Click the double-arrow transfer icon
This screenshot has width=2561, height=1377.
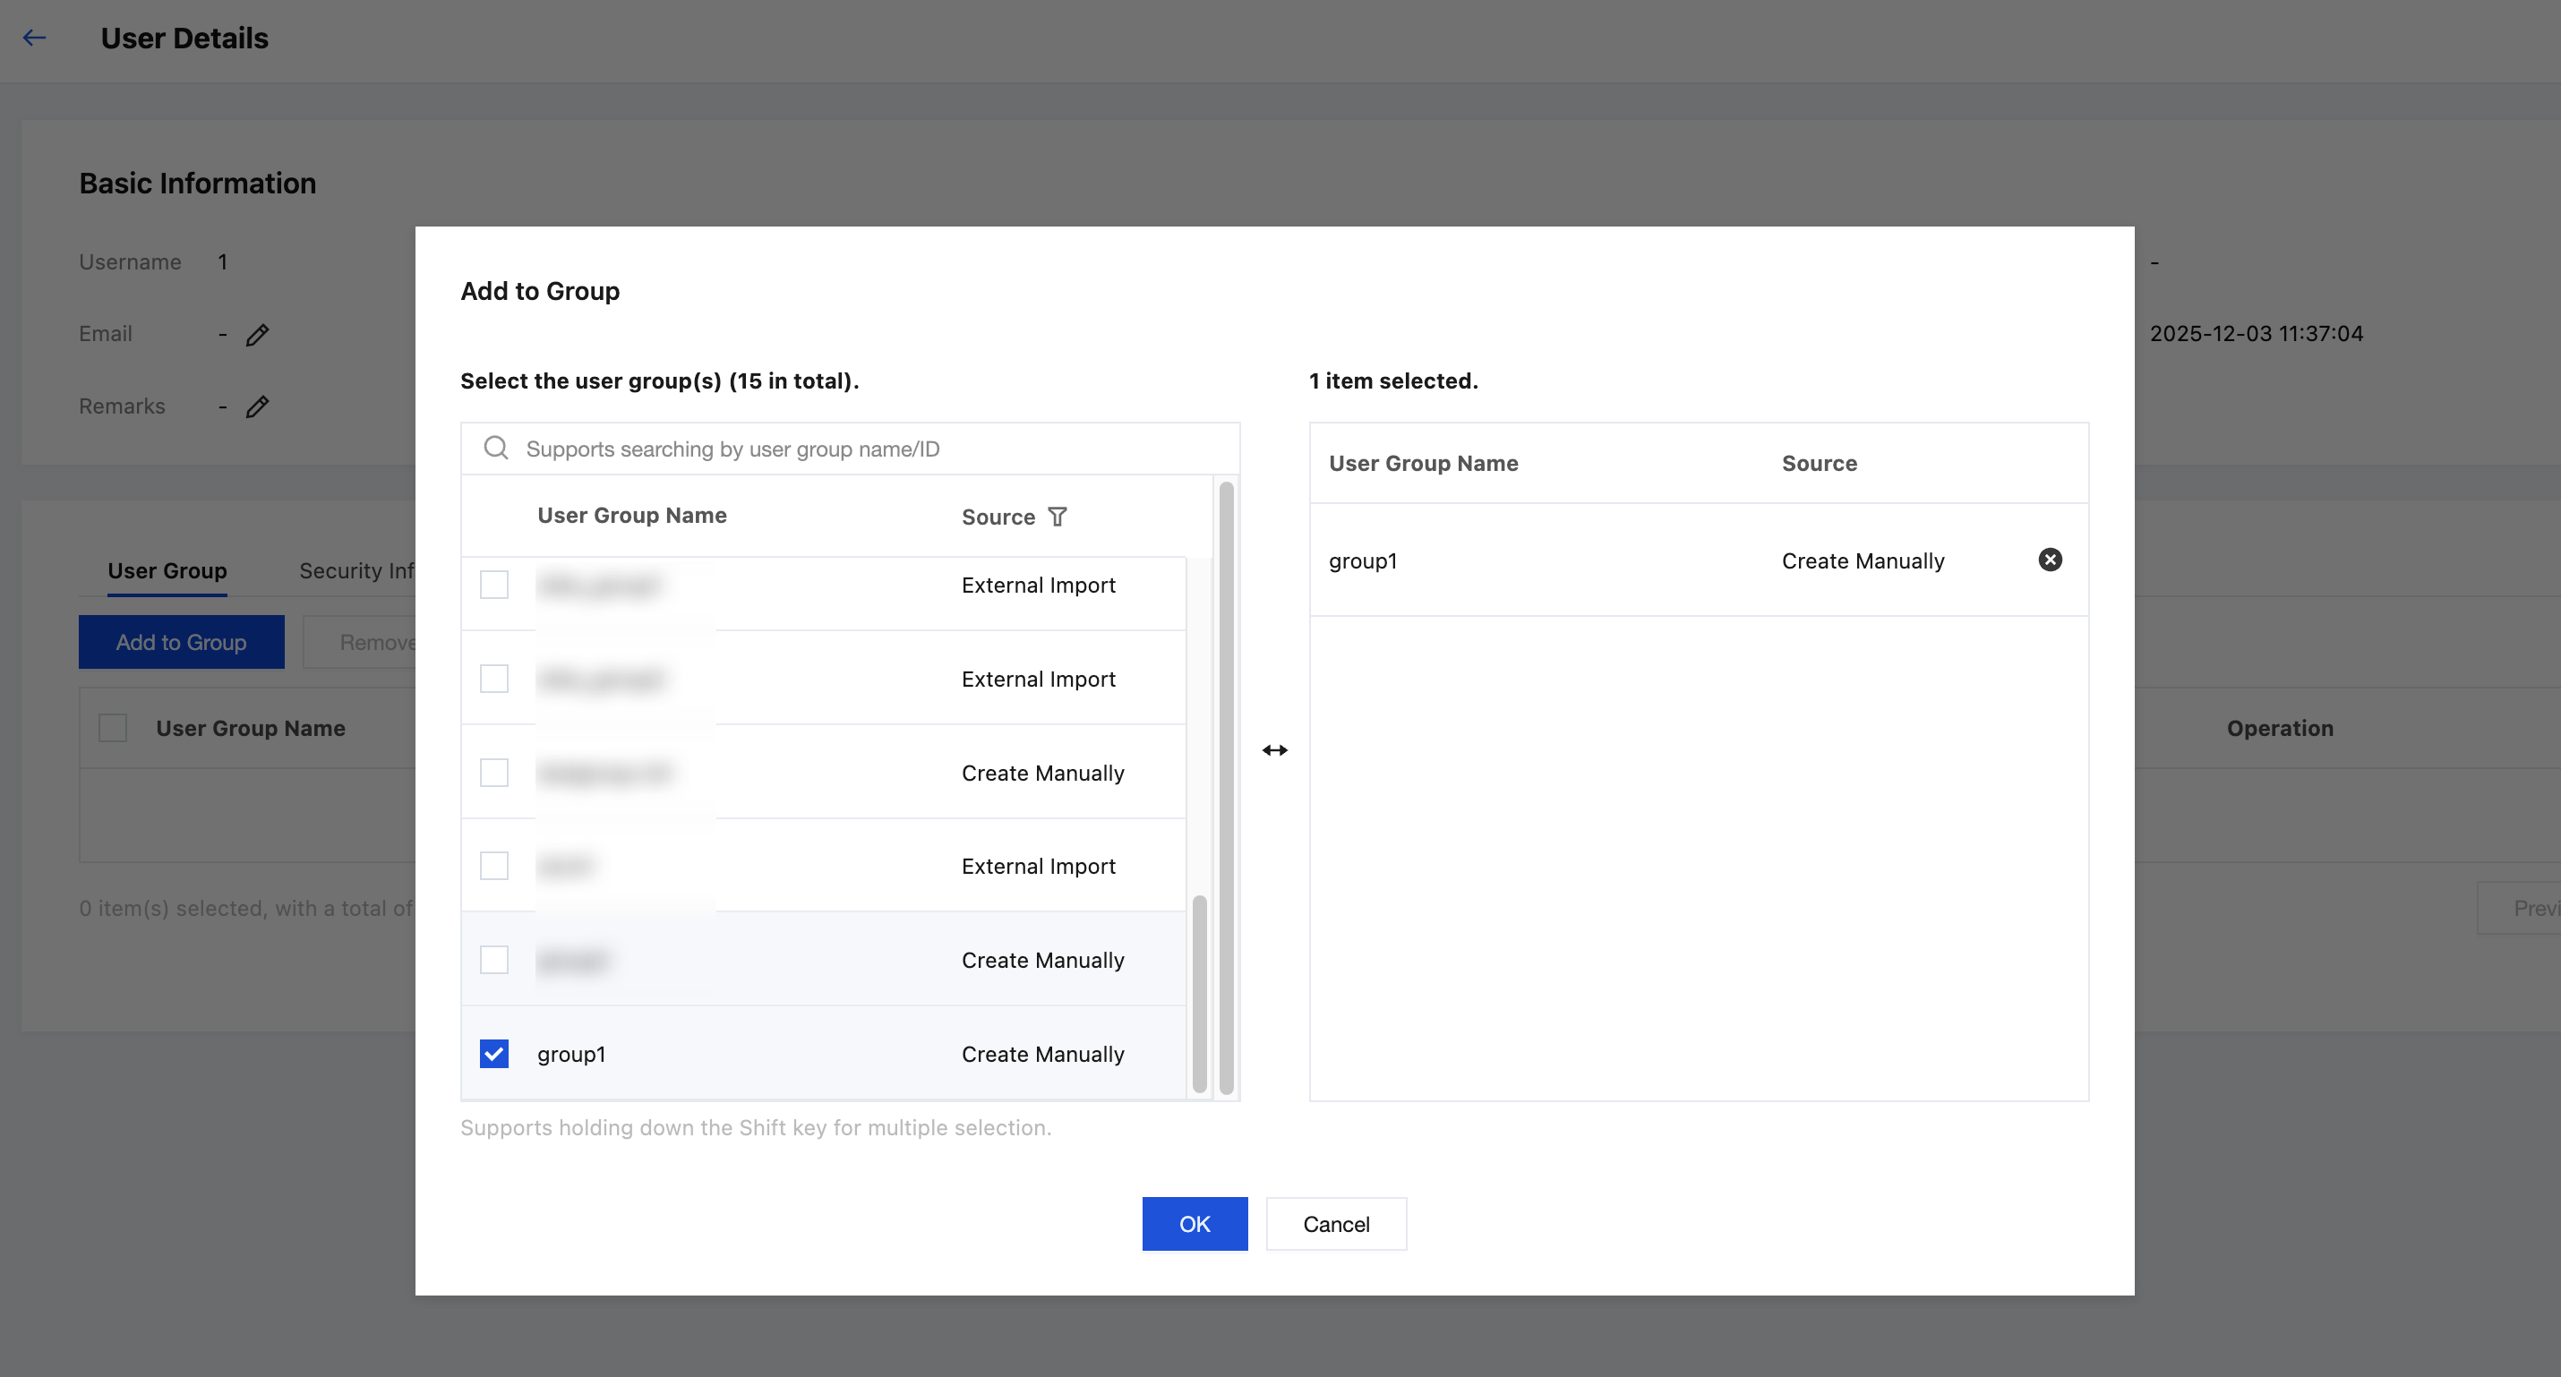point(1274,750)
